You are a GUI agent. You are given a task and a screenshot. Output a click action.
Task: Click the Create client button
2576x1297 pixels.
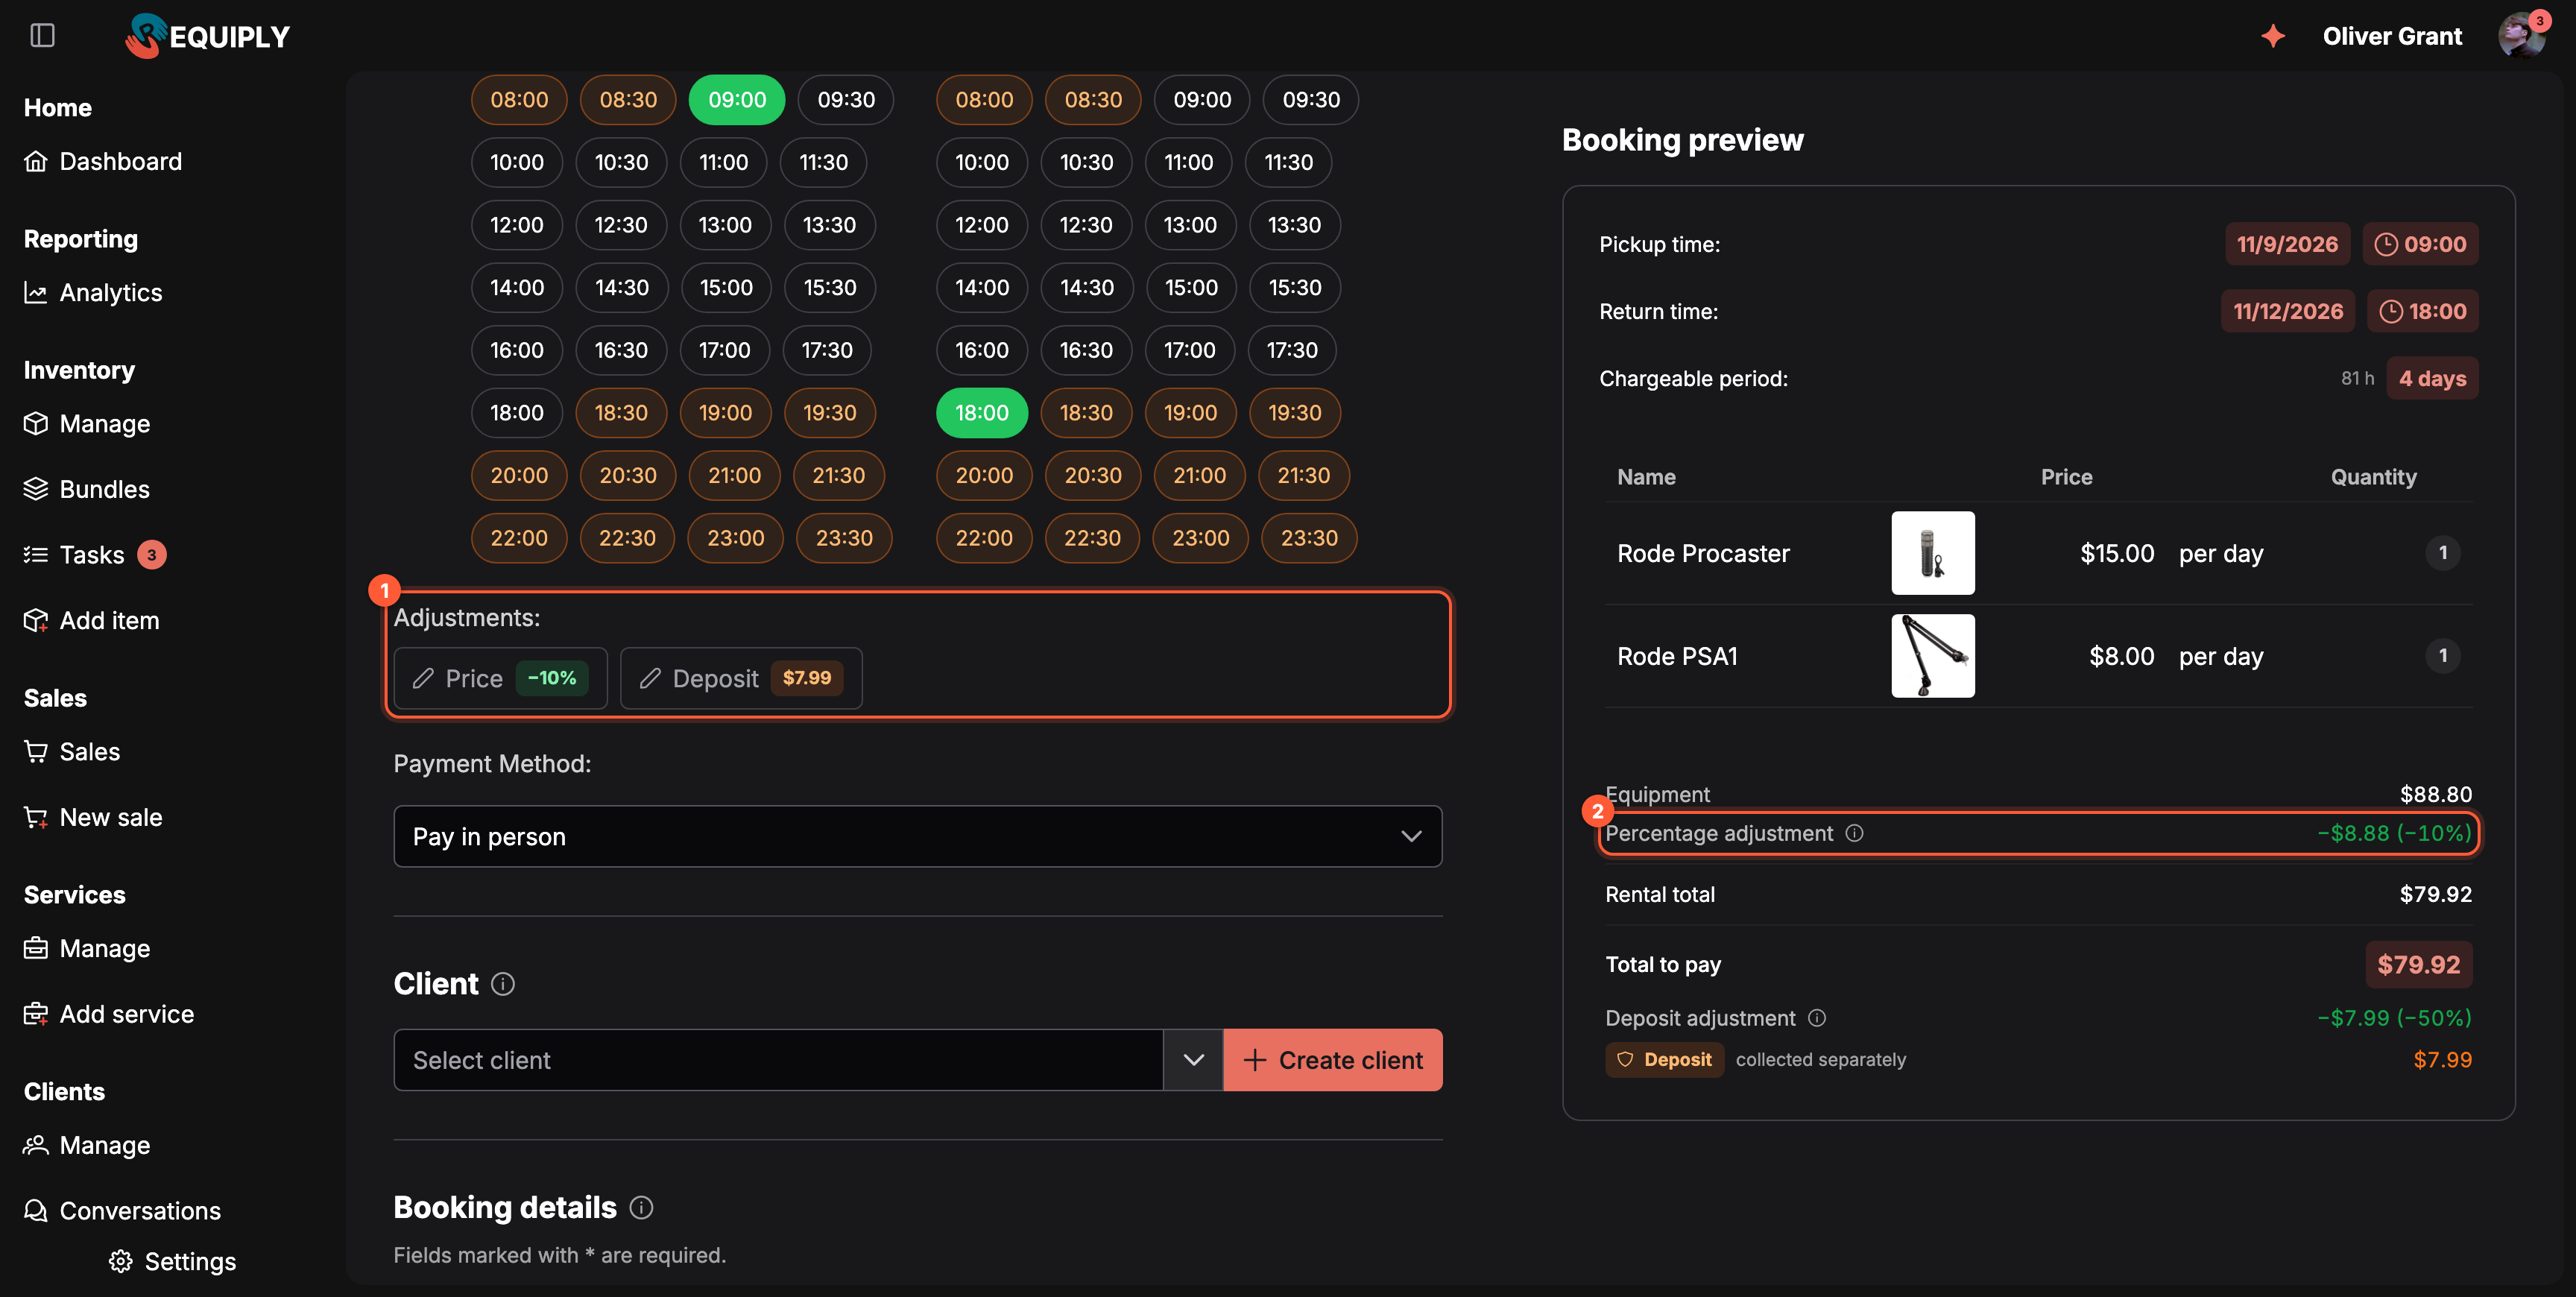pos(1332,1060)
